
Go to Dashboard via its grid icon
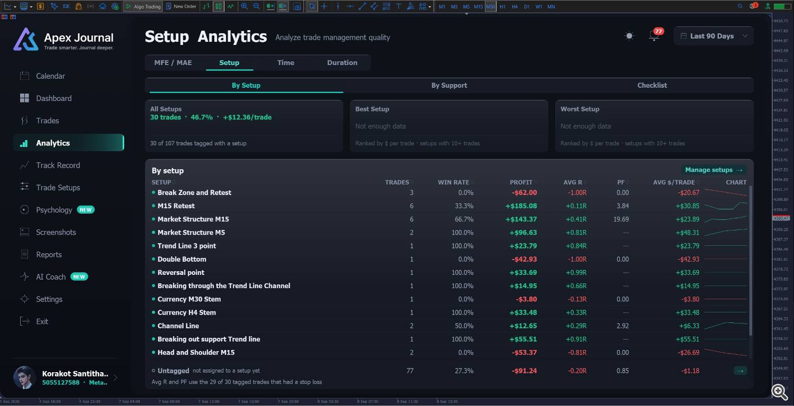[24, 98]
